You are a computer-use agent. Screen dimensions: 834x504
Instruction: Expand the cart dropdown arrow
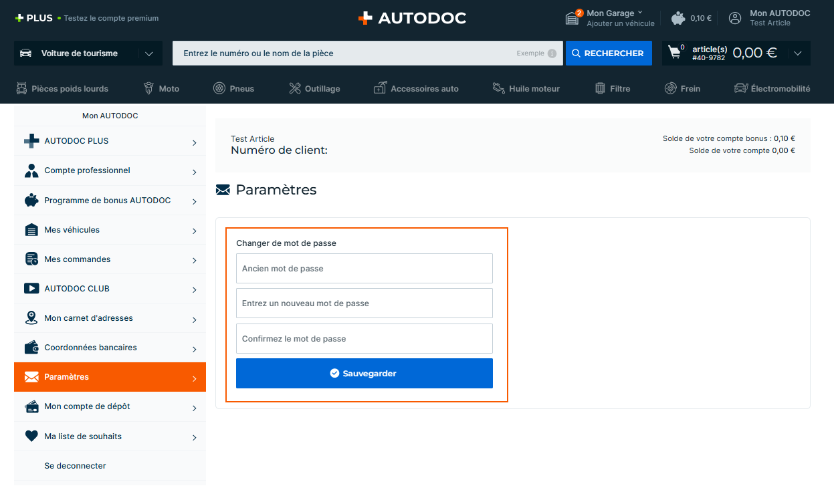(797, 53)
